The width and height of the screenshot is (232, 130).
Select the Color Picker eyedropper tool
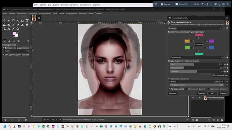[13, 29]
